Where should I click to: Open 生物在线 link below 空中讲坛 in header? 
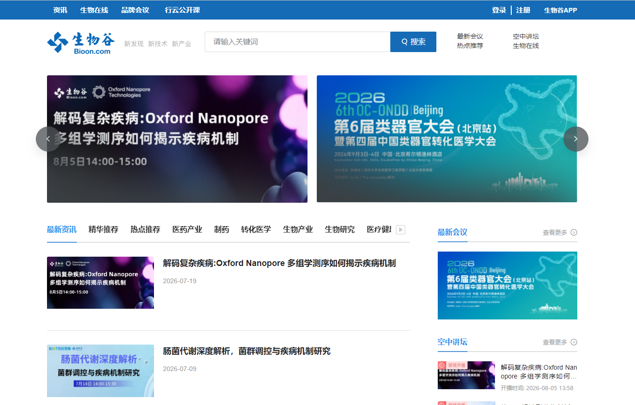coord(526,46)
